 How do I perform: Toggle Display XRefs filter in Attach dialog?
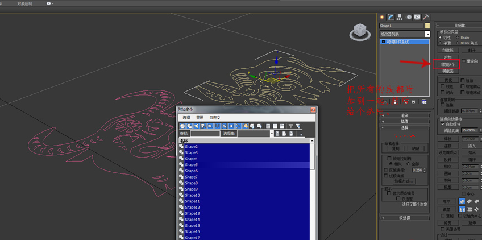tap(231, 126)
